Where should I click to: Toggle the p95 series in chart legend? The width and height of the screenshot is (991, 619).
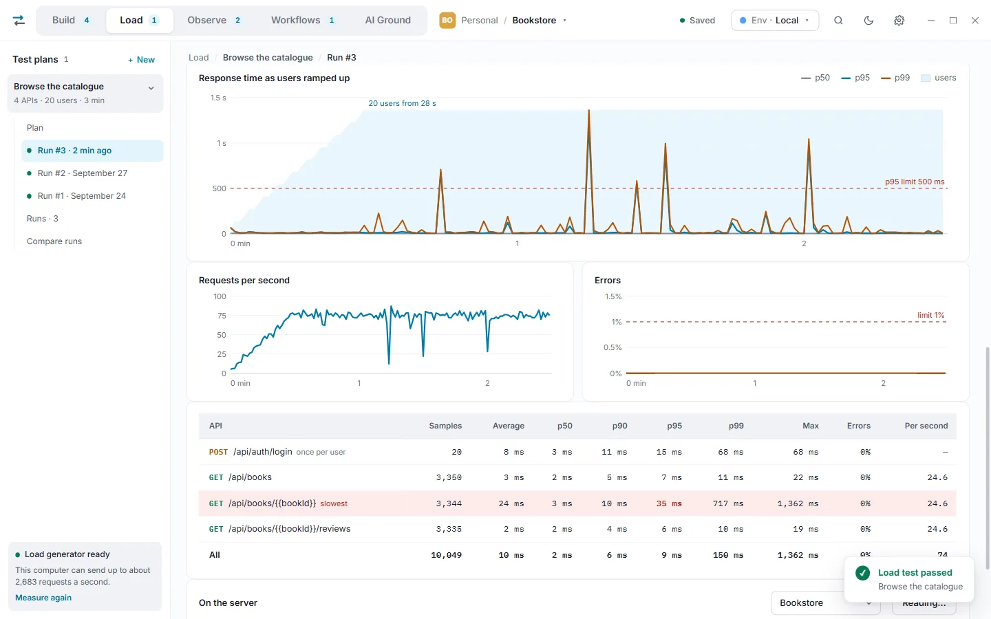[x=855, y=78]
